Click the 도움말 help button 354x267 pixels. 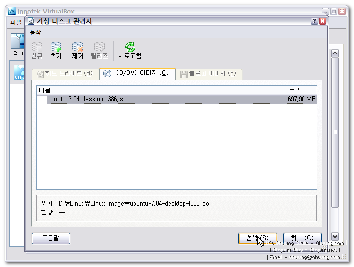(51, 238)
